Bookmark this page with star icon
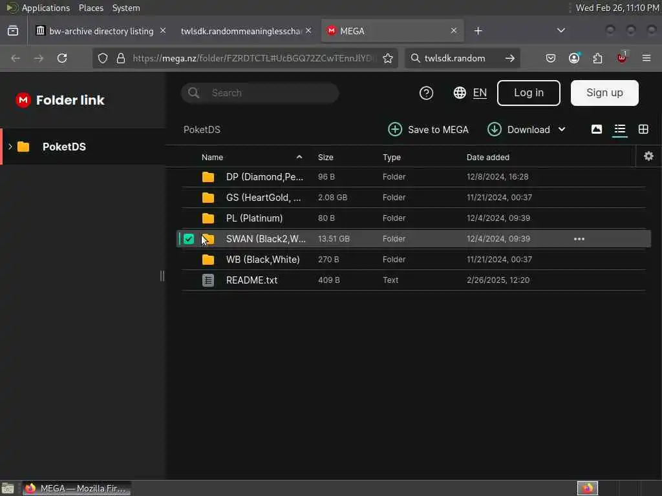 (x=388, y=58)
